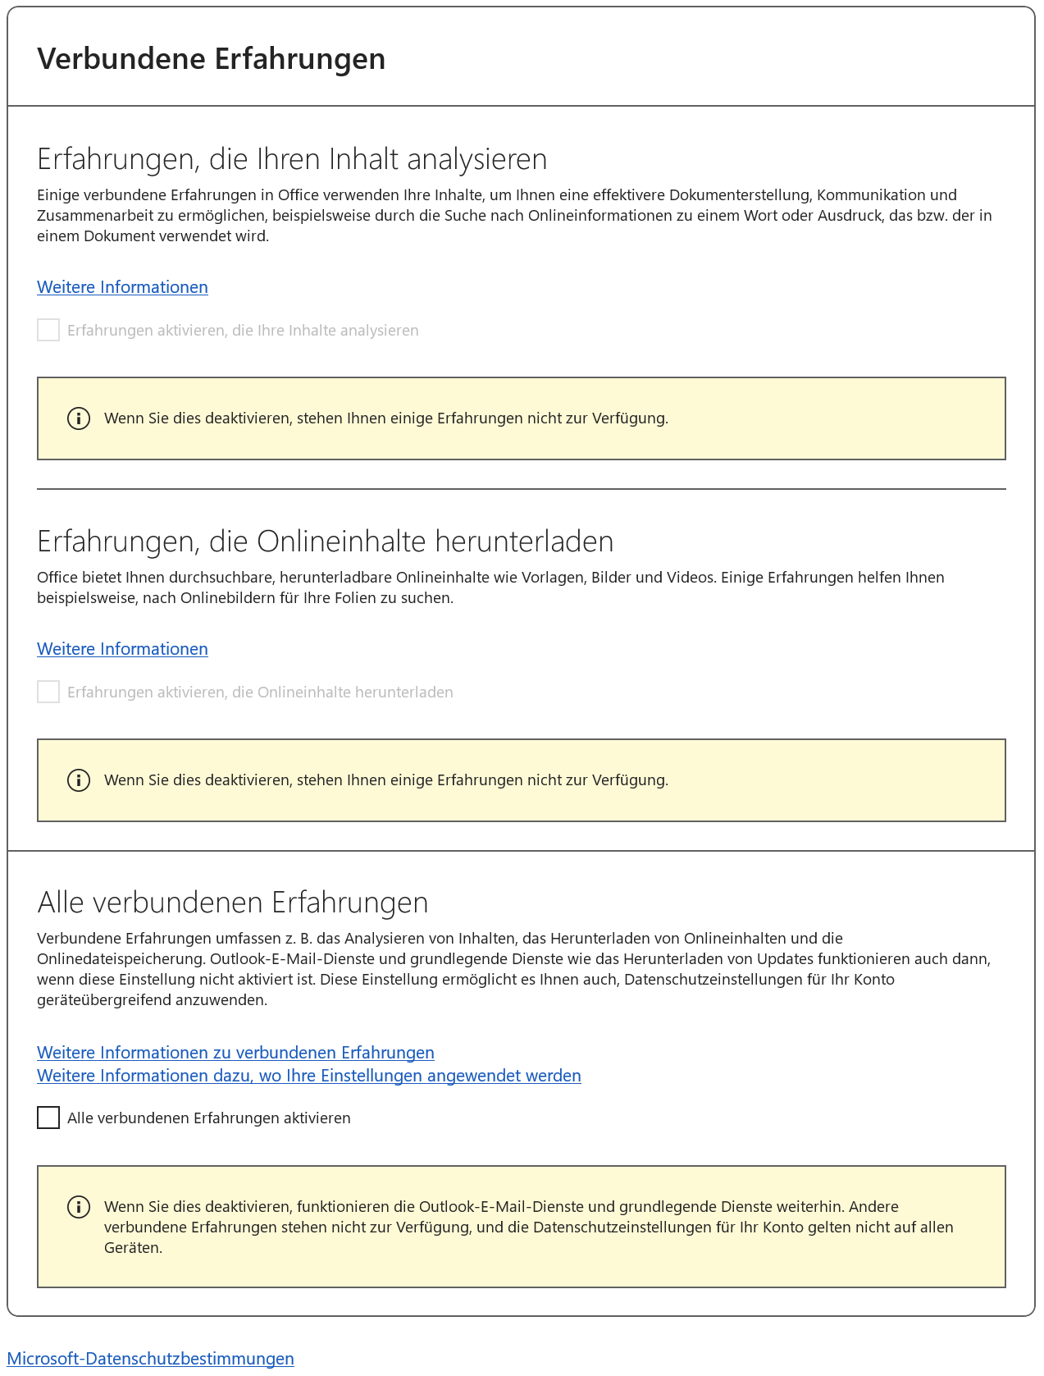Image resolution: width=1044 pixels, height=1376 pixels.
Task: Click the Verbundene Erfahrungen page title
Action: coord(212,59)
